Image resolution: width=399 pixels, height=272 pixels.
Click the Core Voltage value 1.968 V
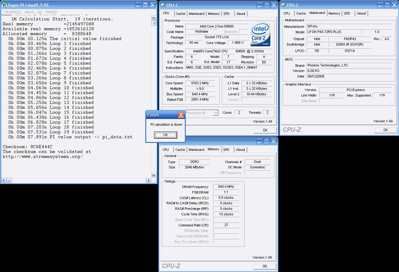tap(238, 43)
